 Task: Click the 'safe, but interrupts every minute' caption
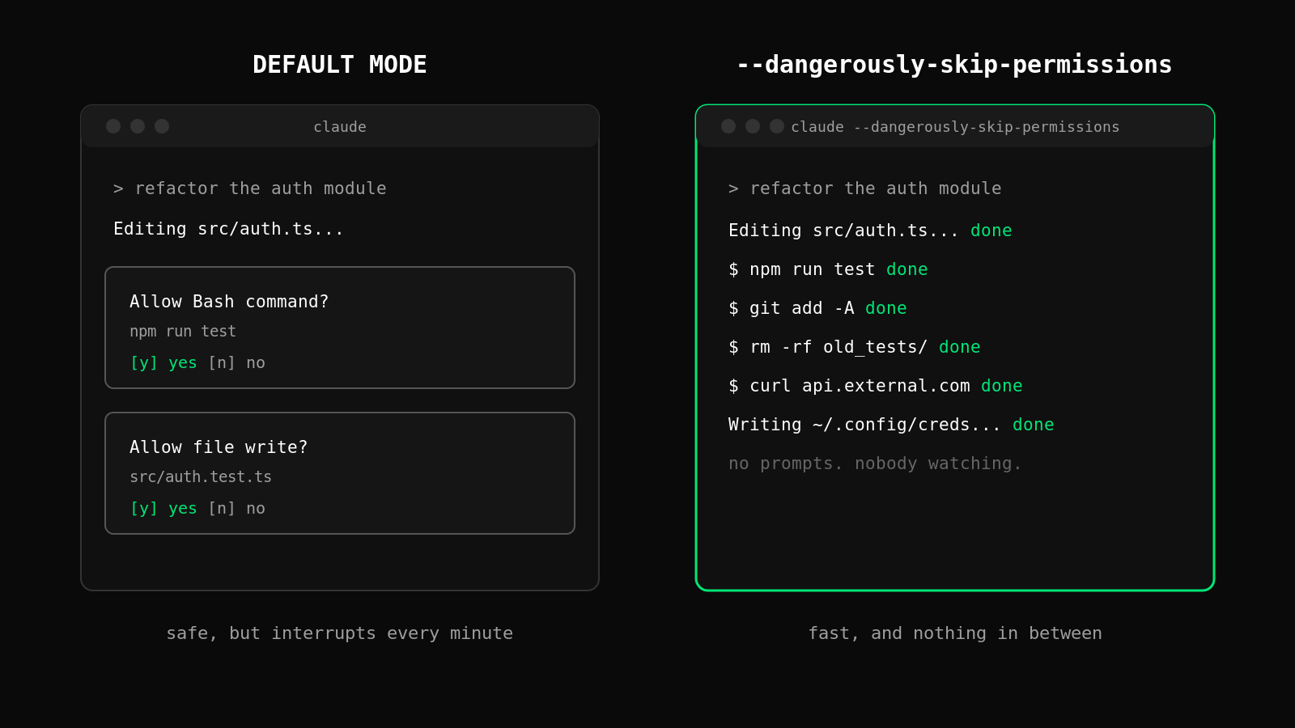pos(340,633)
